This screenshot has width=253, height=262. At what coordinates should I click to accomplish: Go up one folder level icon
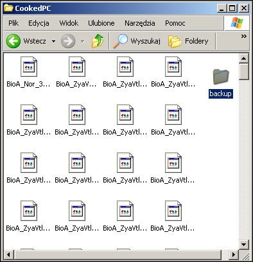click(x=98, y=40)
